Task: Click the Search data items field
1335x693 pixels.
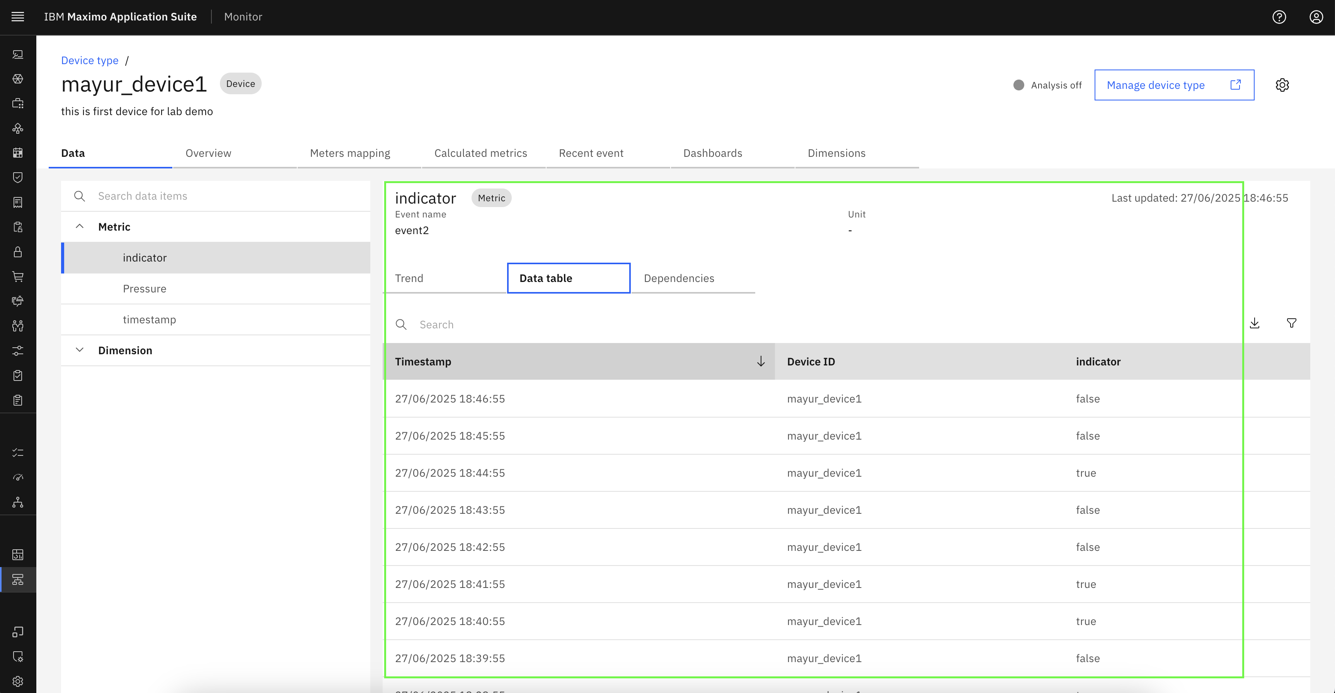Action: coord(216,196)
